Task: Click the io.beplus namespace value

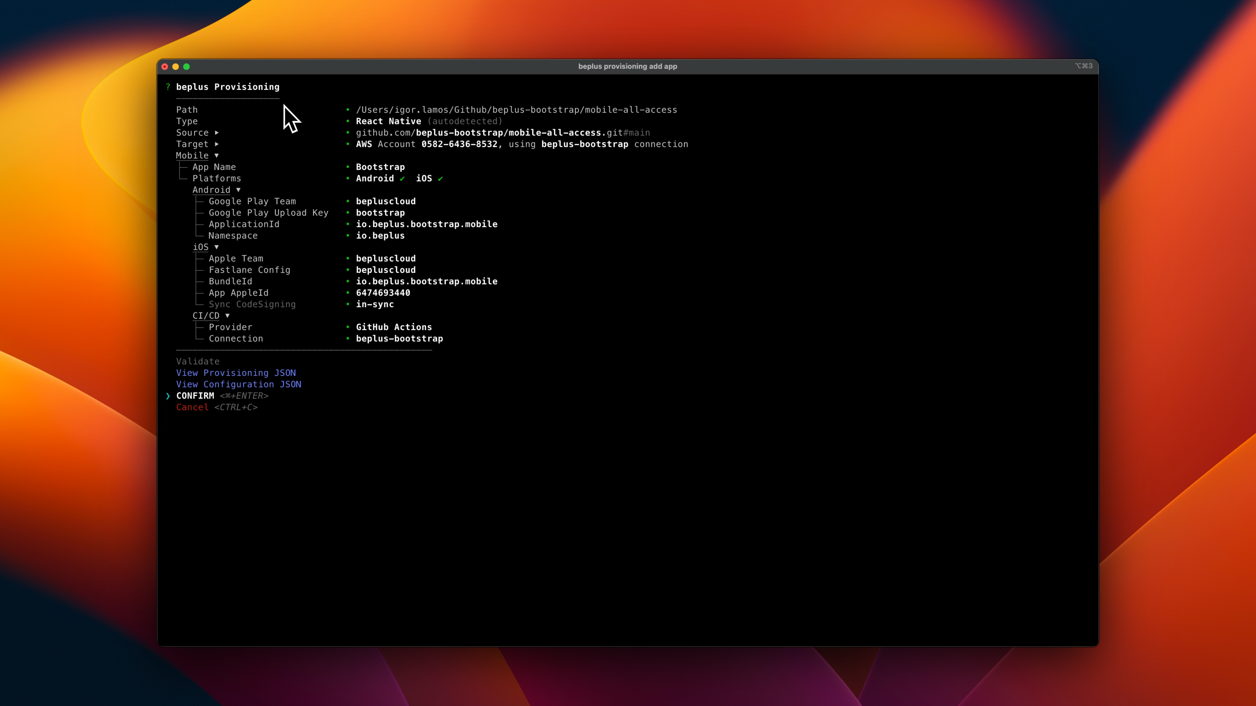Action: 380,236
